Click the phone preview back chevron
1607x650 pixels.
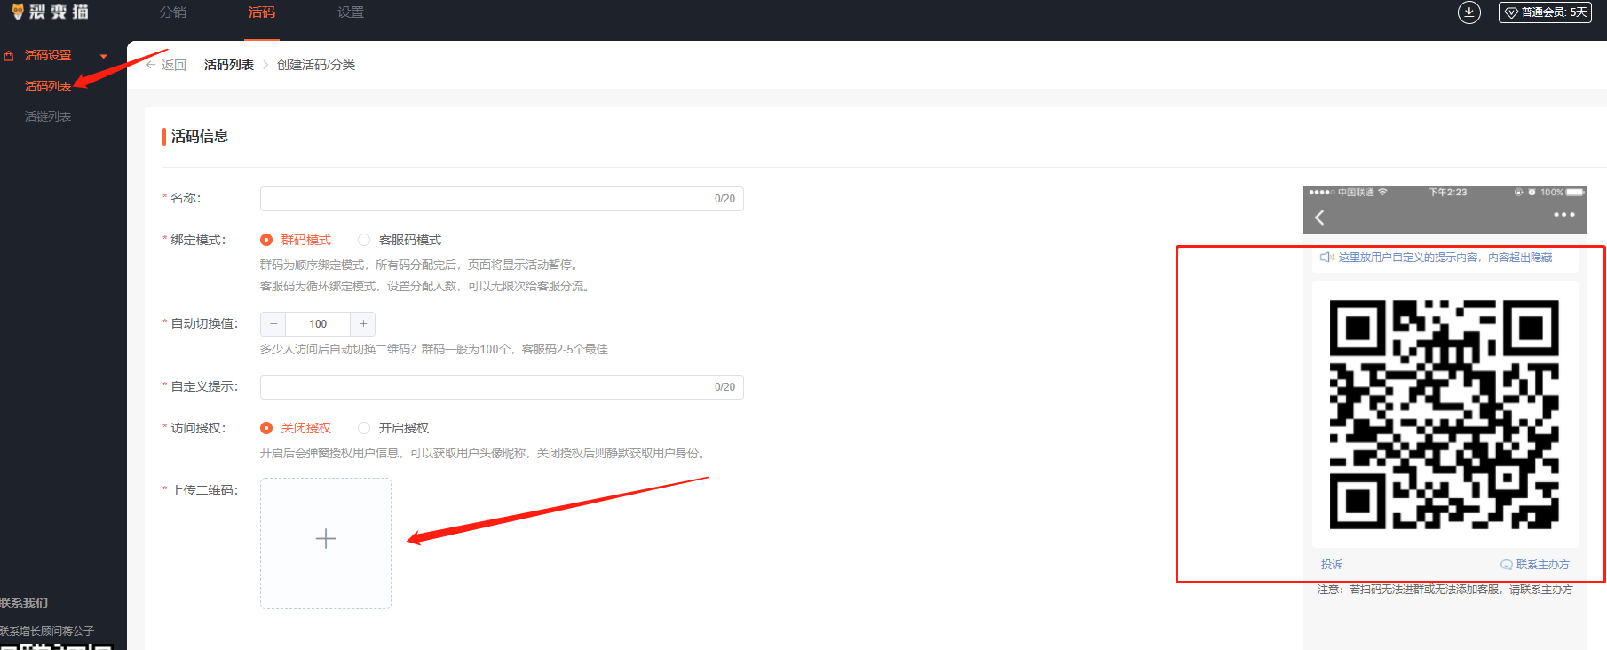pyautogui.click(x=1319, y=218)
